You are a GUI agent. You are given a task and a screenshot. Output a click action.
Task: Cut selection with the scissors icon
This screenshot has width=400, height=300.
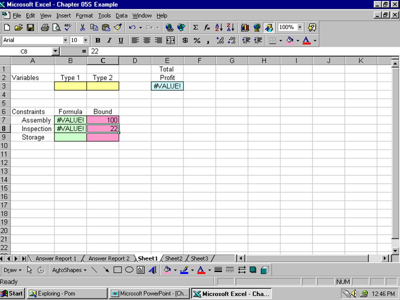coord(82,27)
